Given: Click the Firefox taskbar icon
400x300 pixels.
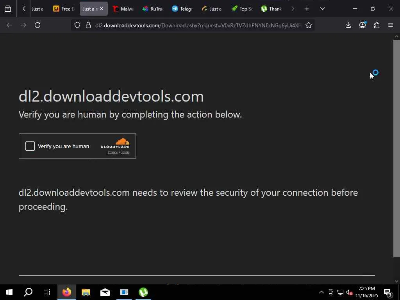Looking at the screenshot, I should [x=66, y=292].
